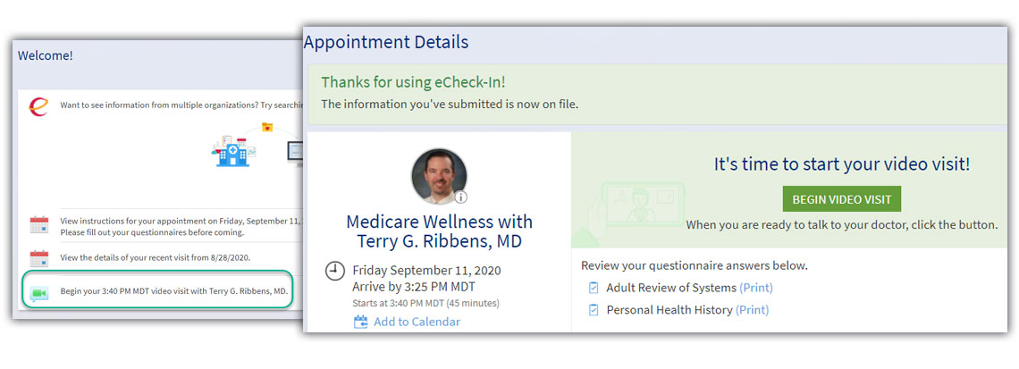This screenshot has height=369, width=1019.
Task: Print the Adult Review of Systems questionnaire
Action: [x=756, y=287]
